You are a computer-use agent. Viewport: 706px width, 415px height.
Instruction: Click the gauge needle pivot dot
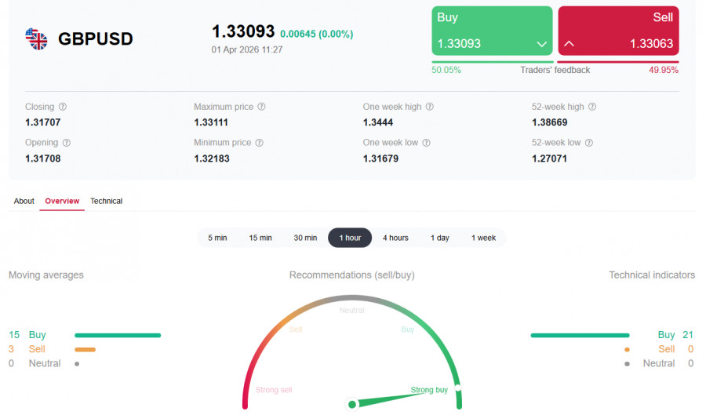[x=352, y=404]
